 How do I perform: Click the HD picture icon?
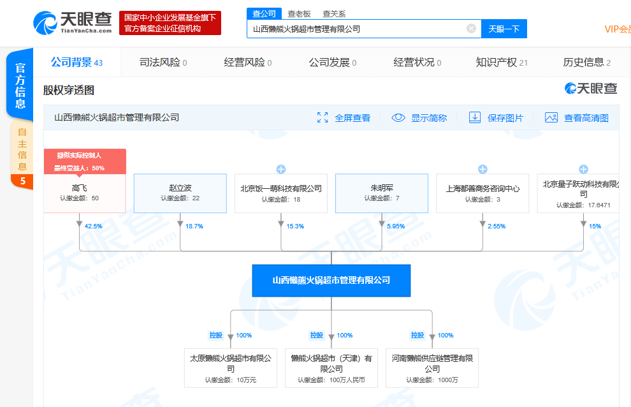[x=551, y=117]
